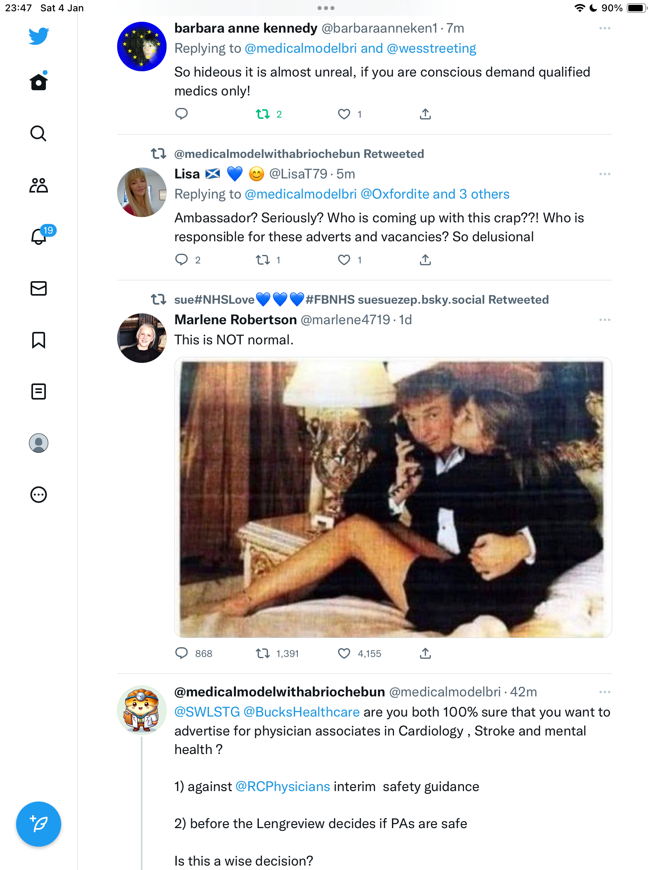Open the @RCPhysicians mention link

283,787
